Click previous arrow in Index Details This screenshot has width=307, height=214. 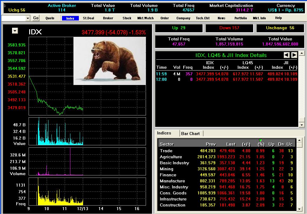tap(287, 55)
